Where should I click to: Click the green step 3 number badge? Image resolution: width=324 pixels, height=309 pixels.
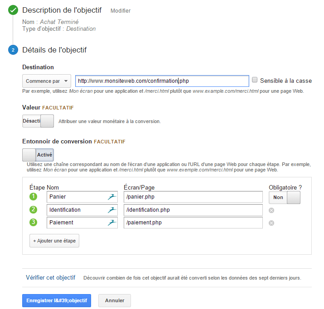click(x=33, y=223)
